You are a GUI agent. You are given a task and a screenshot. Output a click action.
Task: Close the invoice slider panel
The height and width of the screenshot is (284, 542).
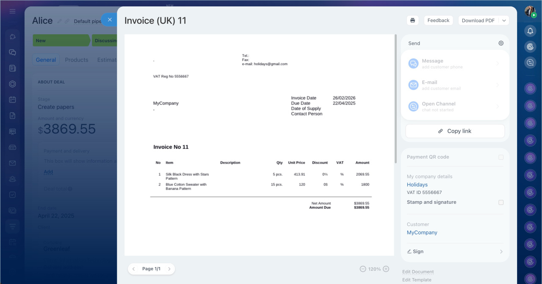click(x=110, y=19)
